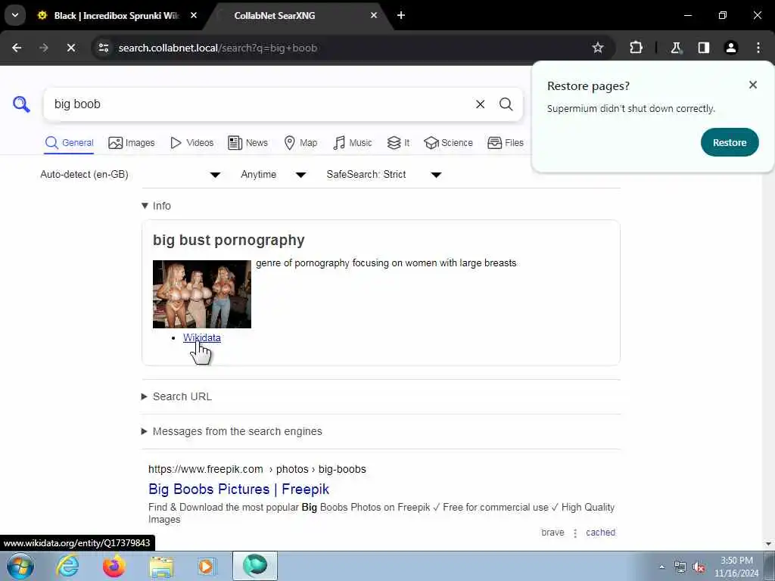Click the page scrollbar down arrow

(x=768, y=545)
